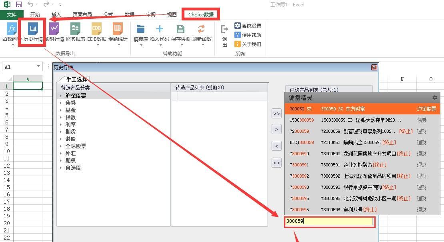Select the 龙洲花园房地产开发项目 result
This screenshot has height=242, width=444.
[x=362, y=154]
